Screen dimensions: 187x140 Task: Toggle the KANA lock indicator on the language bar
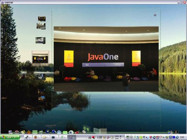click(x=117, y=138)
